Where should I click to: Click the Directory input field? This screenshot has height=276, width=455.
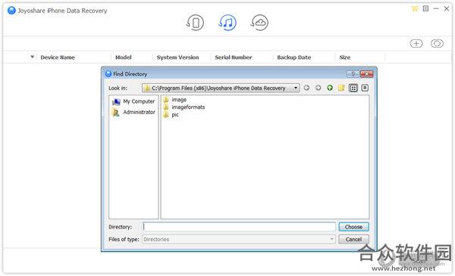[x=239, y=227]
